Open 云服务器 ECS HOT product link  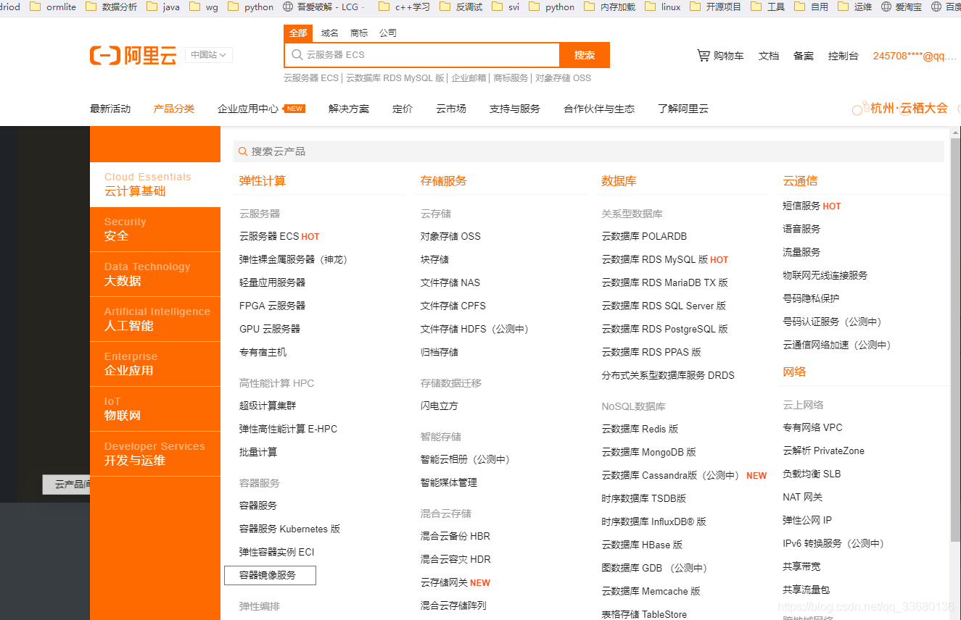pos(279,236)
